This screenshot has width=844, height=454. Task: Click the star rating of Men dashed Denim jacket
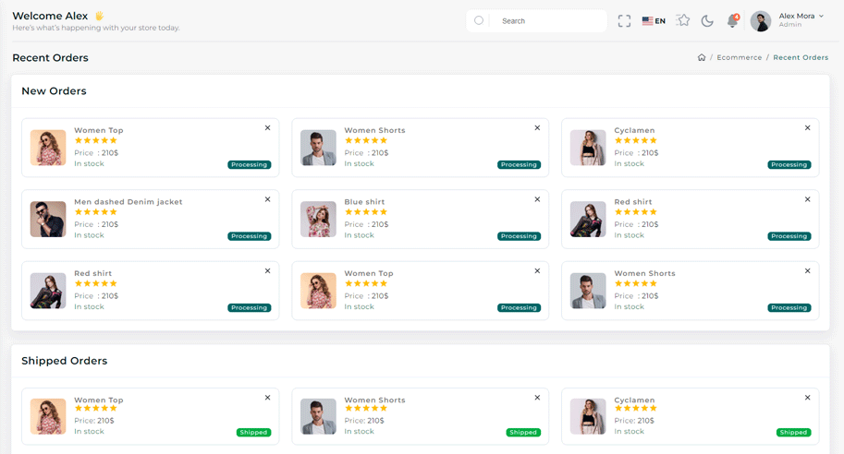tap(96, 212)
